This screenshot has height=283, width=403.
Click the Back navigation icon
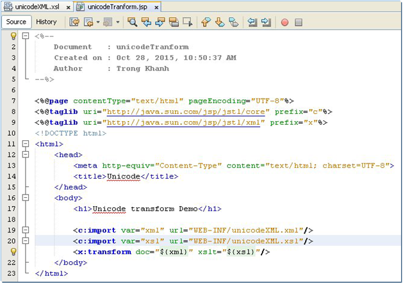[88, 22]
